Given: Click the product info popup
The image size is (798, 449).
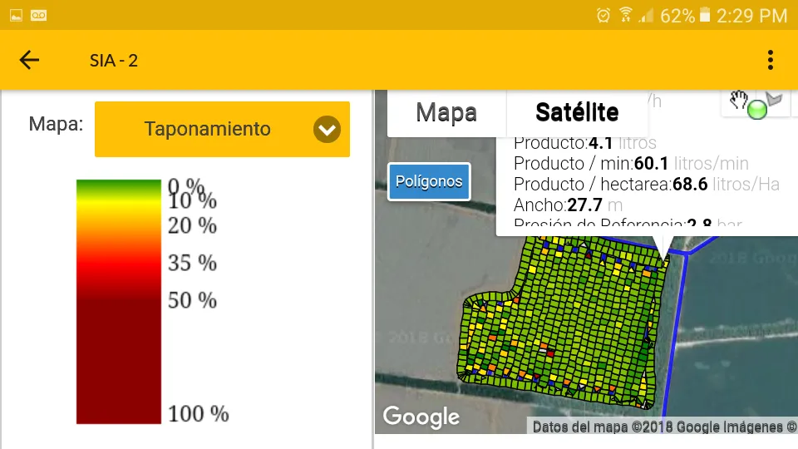Looking at the screenshot, I should click(645, 183).
